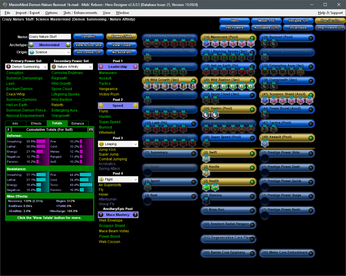Click the enhancement slot icon under Assault

(x=264, y=144)
